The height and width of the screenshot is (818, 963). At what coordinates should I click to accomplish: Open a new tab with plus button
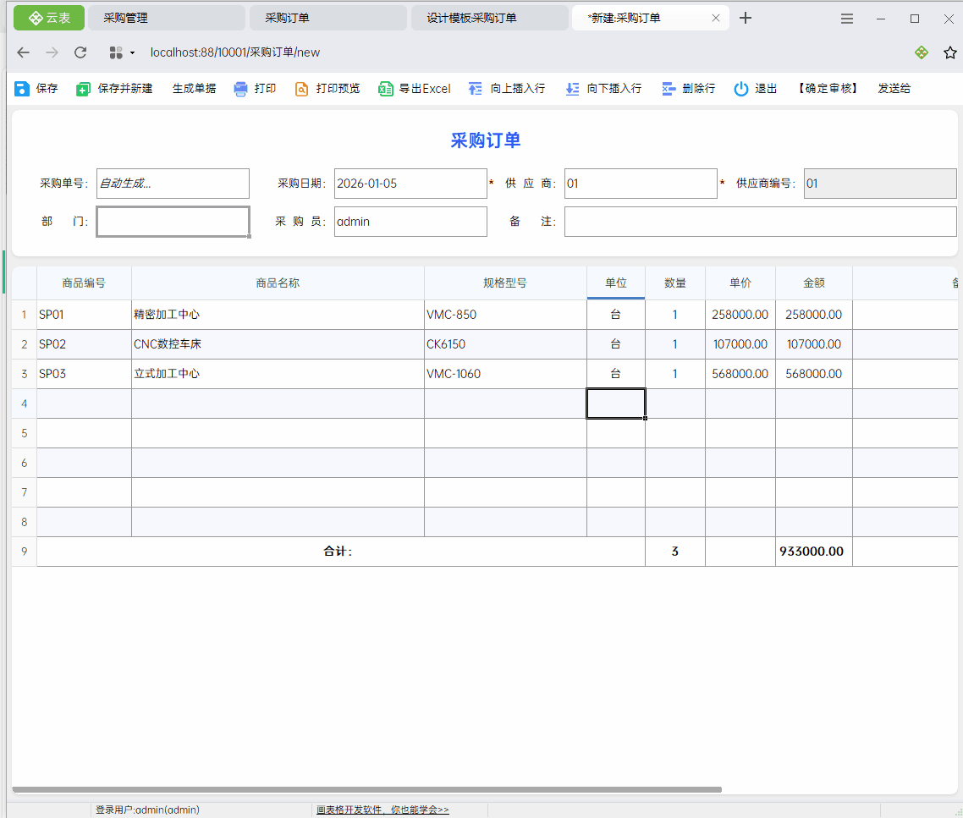(x=746, y=19)
